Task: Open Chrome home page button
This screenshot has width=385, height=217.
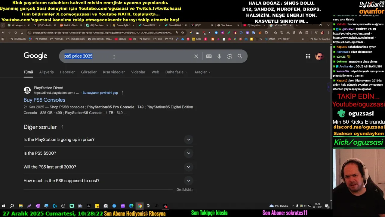Action: pyautogui.click(x=22, y=33)
